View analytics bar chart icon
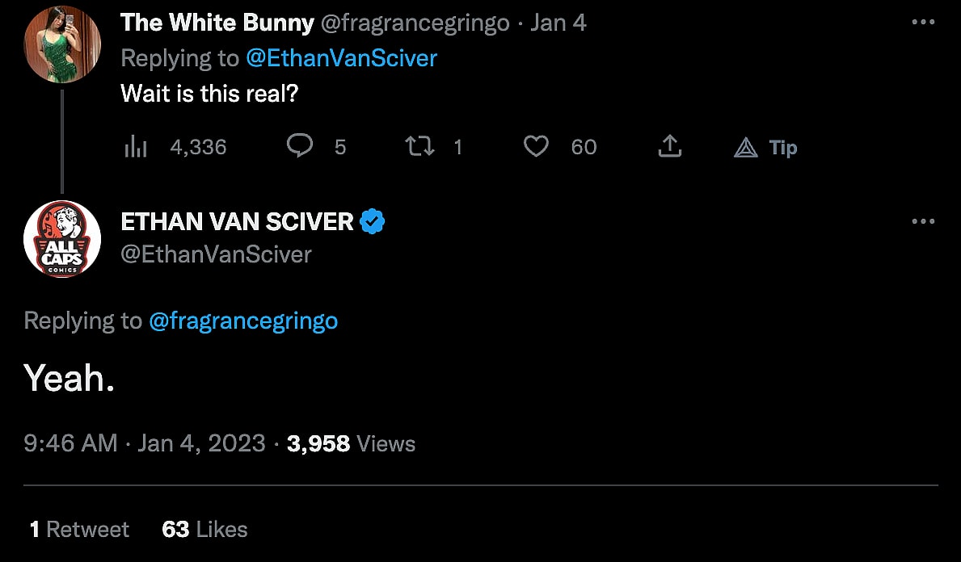The height and width of the screenshot is (562, 961). pyautogui.click(x=135, y=146)
